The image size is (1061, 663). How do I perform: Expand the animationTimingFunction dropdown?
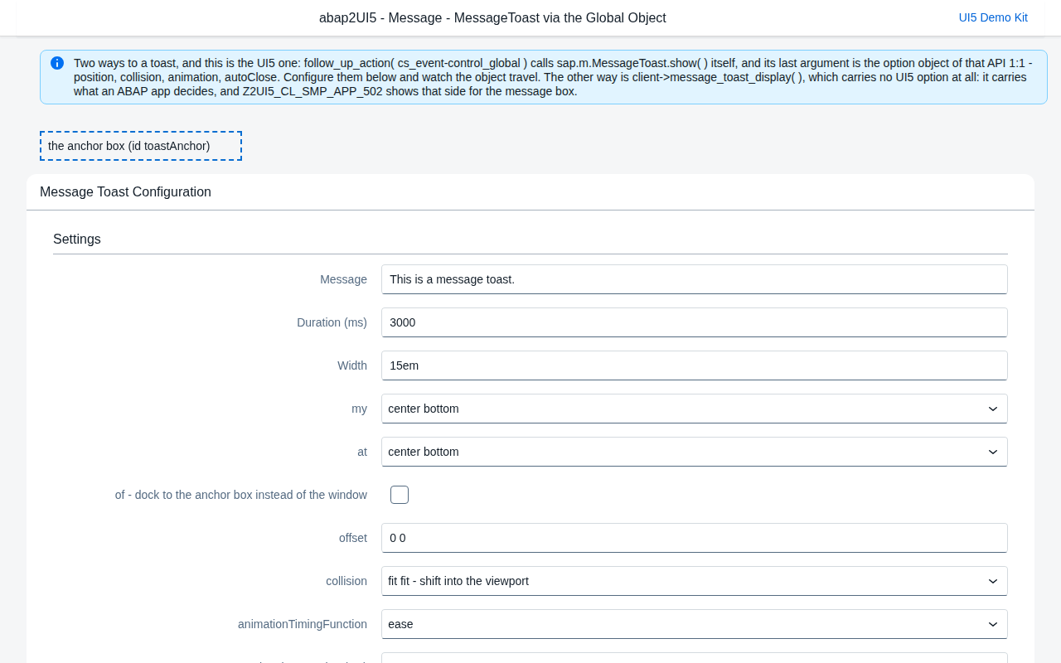695,624
